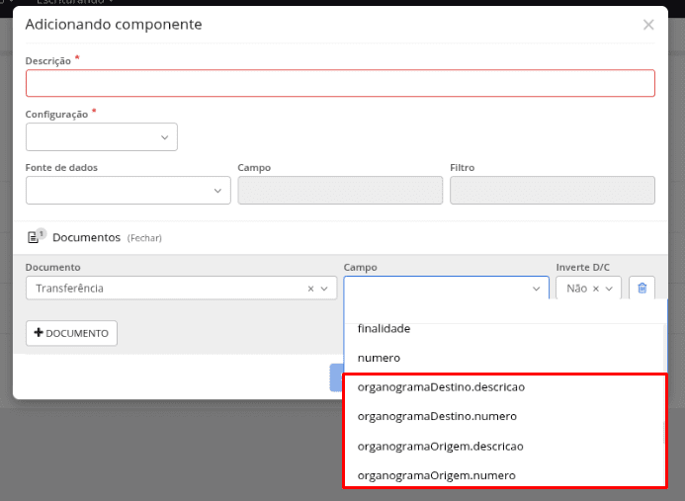The image size is (685, 501).
Task: Pick organogramaDestino.numero from list
Action: [x=437, y=416]
